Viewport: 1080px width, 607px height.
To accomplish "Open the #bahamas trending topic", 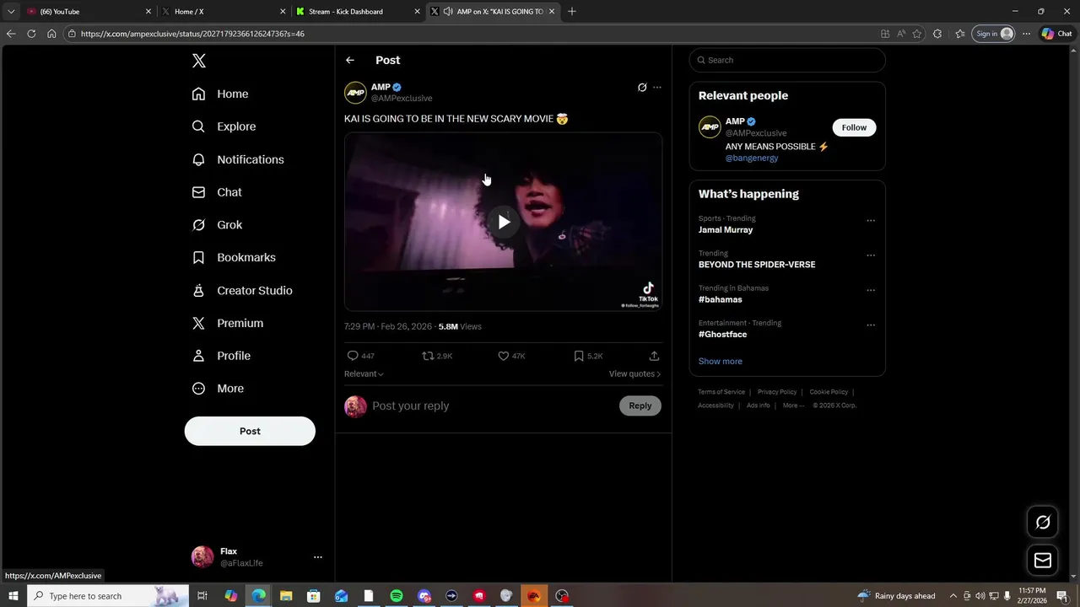I will [721, 299].
